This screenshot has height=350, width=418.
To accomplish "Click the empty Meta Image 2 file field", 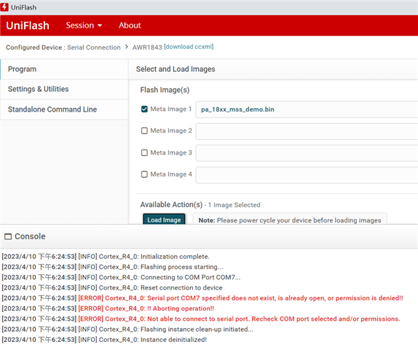I will coord(307,131).
